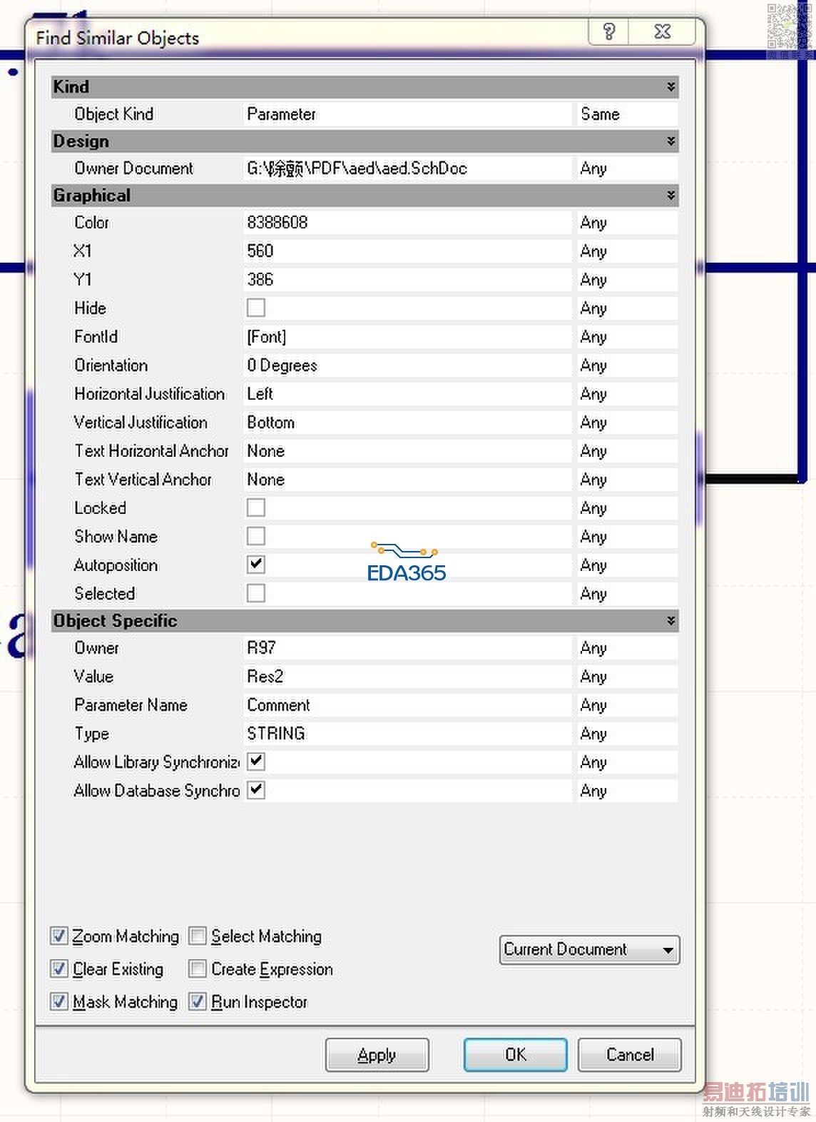Set Selected match criterion Any
Screen dimensions: 816x1122
click(626, 594)
